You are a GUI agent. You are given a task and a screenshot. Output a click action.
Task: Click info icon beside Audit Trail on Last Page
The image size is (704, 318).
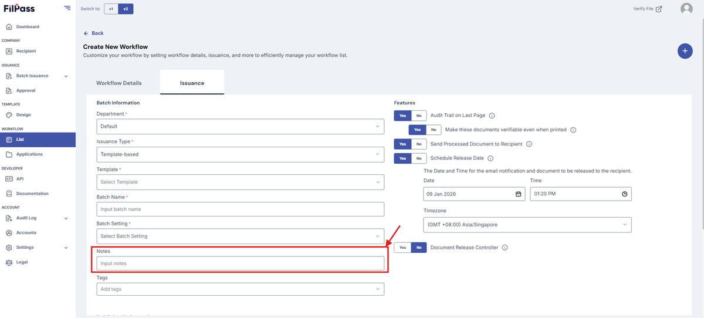492,116
